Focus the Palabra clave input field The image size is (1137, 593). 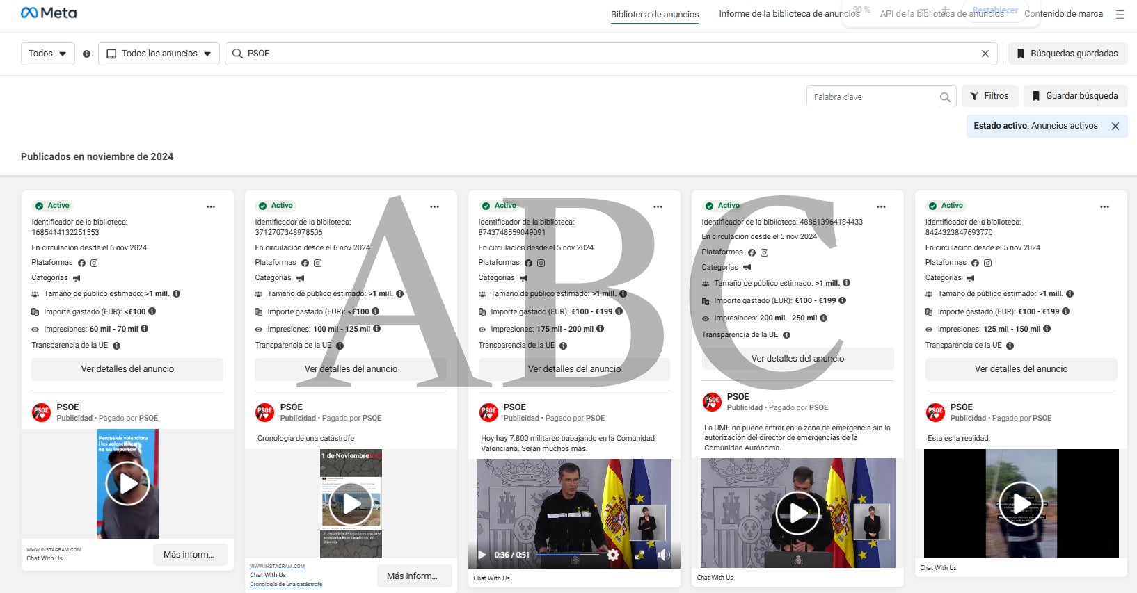(881, 97)
